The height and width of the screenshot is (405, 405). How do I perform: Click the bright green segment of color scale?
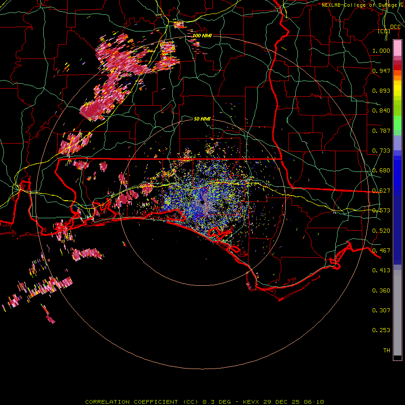pos(397,123)
